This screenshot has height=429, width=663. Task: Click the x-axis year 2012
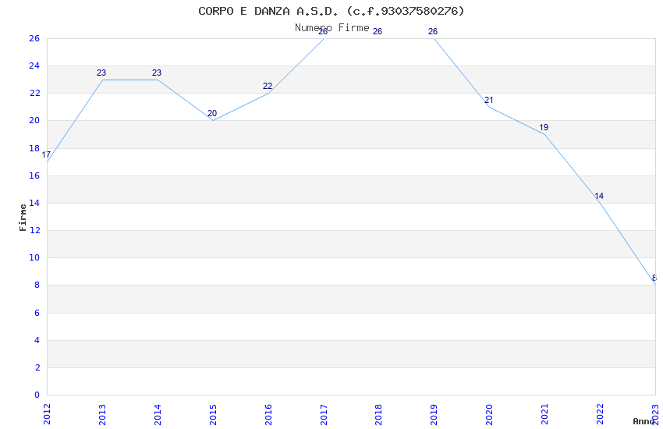pyautogui.click(x=47, y=414)
